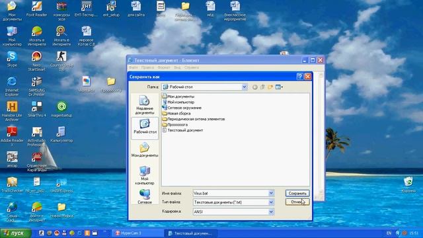Select Мой компьютер in the file list
Viewport: 423px width, 238px height.
[x=178, y=102]
